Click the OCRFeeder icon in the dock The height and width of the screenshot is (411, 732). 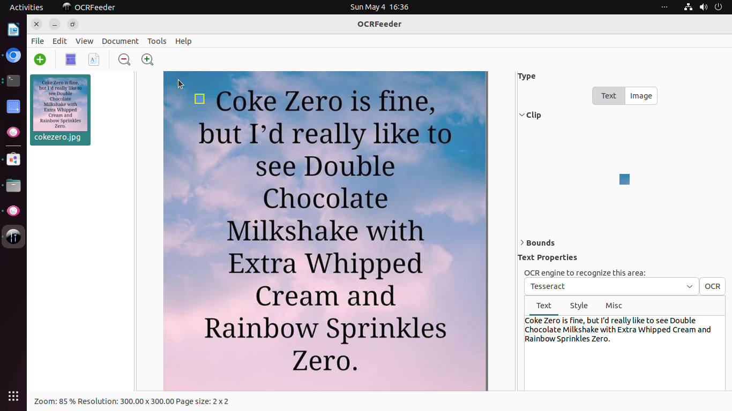tap(13, 237)
